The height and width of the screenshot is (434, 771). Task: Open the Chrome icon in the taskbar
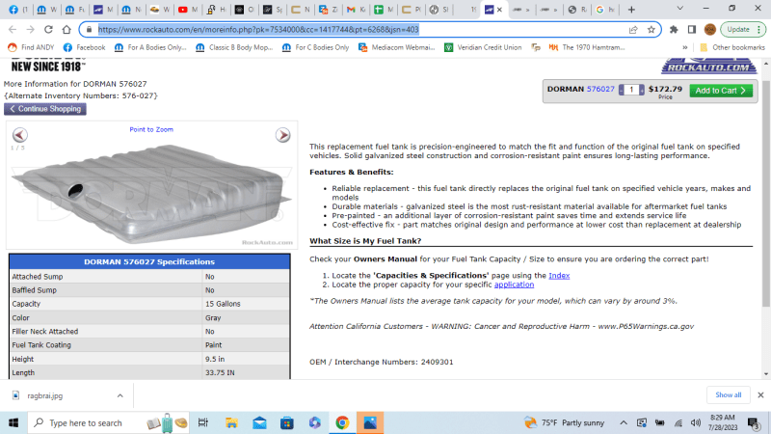click(342, 422)
